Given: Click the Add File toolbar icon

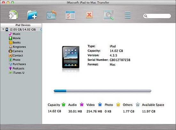Looking at the screenshot, I should coord(13,15).
